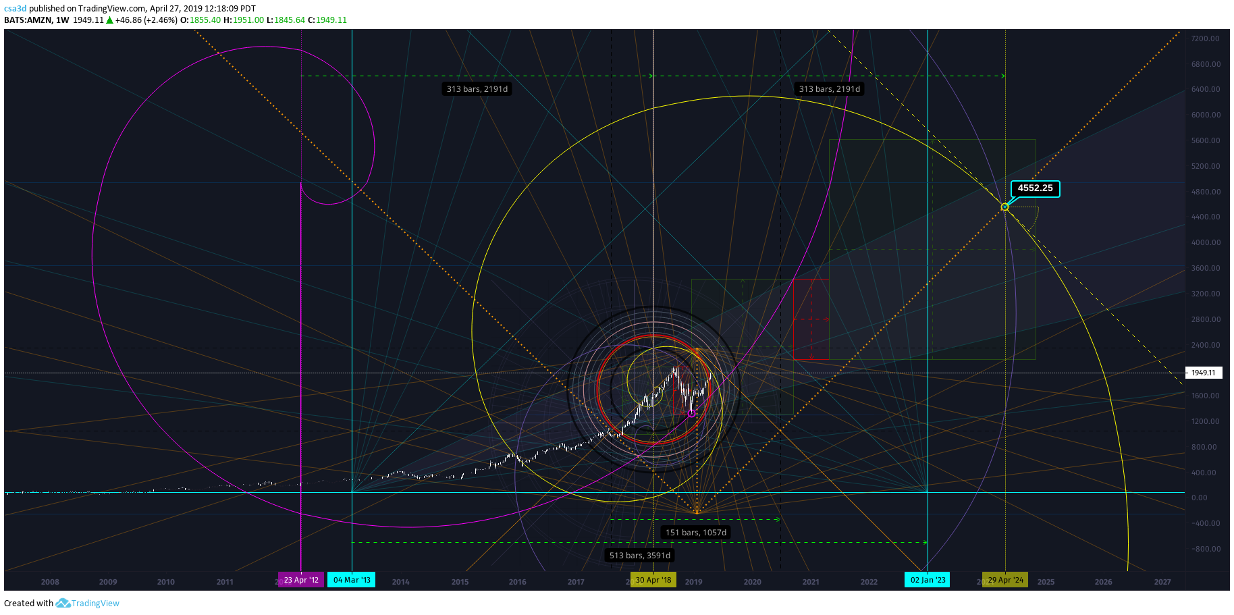Viewport: 1234px width, 615px height.
Task: Click the +46.86 (+2.46%) change value
Action: click(146, 20)
